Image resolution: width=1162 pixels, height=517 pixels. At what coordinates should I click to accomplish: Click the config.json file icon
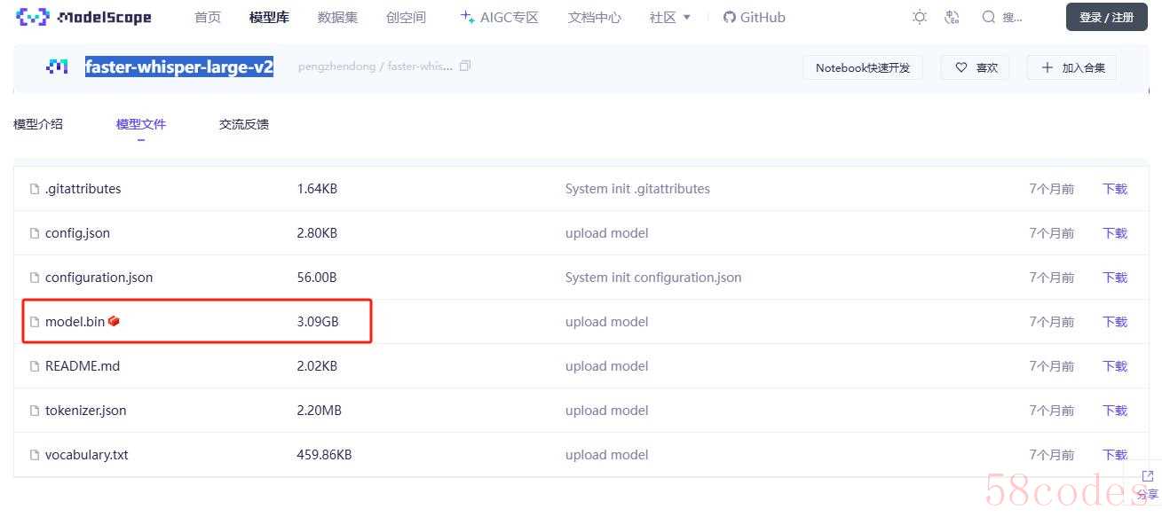(x=35, y=233)
